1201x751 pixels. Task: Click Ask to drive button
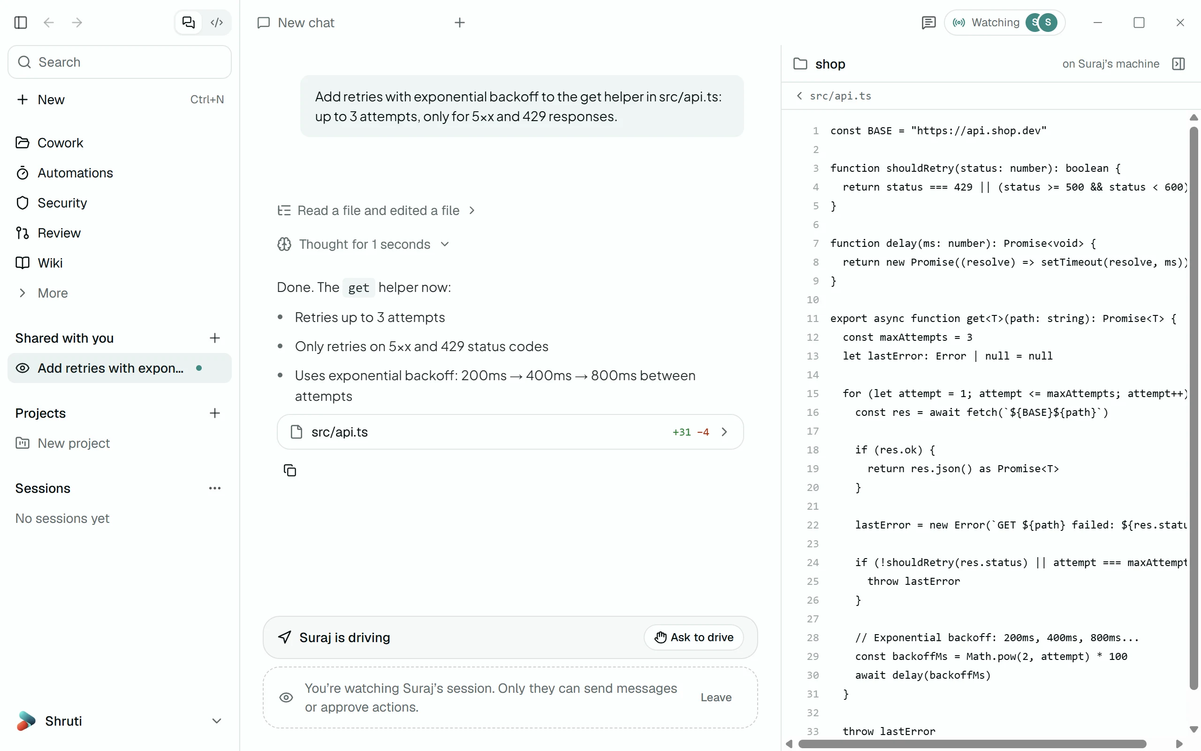pos(694,637)
